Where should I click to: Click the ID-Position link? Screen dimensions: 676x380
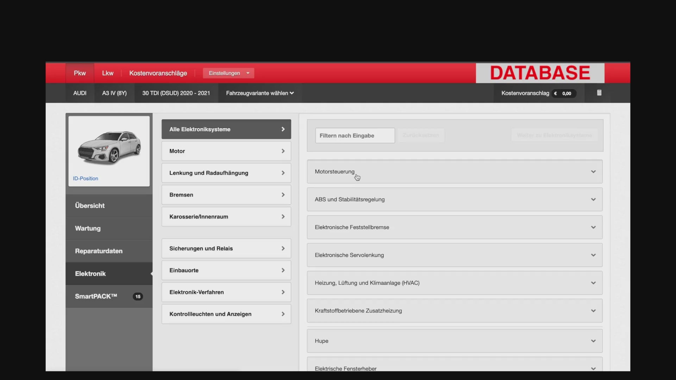coord(86,179)
